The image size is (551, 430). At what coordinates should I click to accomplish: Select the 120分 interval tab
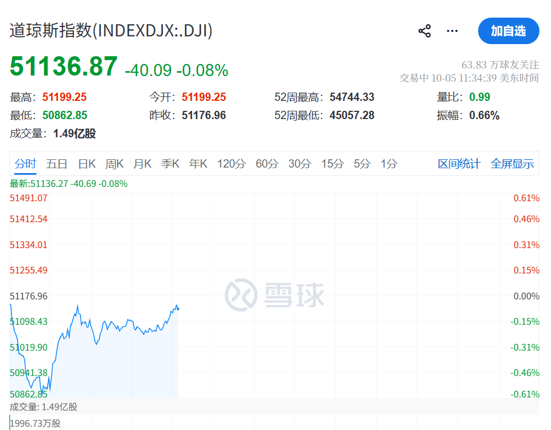pyautogui.click(x=231, y=164)
